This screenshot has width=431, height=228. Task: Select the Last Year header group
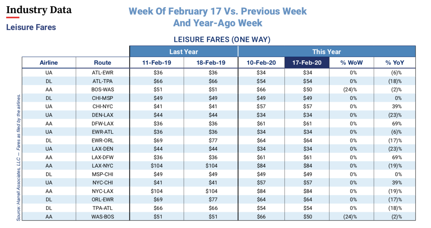tap(184, 52)
